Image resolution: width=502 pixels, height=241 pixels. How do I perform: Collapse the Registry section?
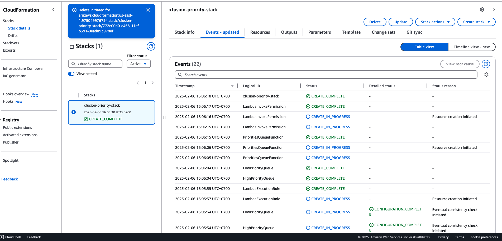click(x=1, y=120)
